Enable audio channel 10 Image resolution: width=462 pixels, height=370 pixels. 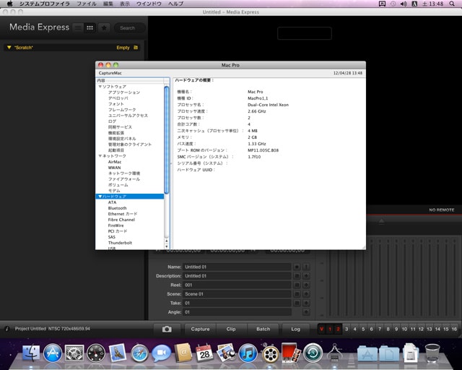(x=404, y=329)
